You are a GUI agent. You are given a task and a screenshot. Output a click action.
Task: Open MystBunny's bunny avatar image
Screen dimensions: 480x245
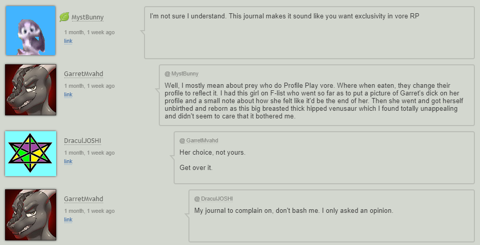tap(31, 31)
